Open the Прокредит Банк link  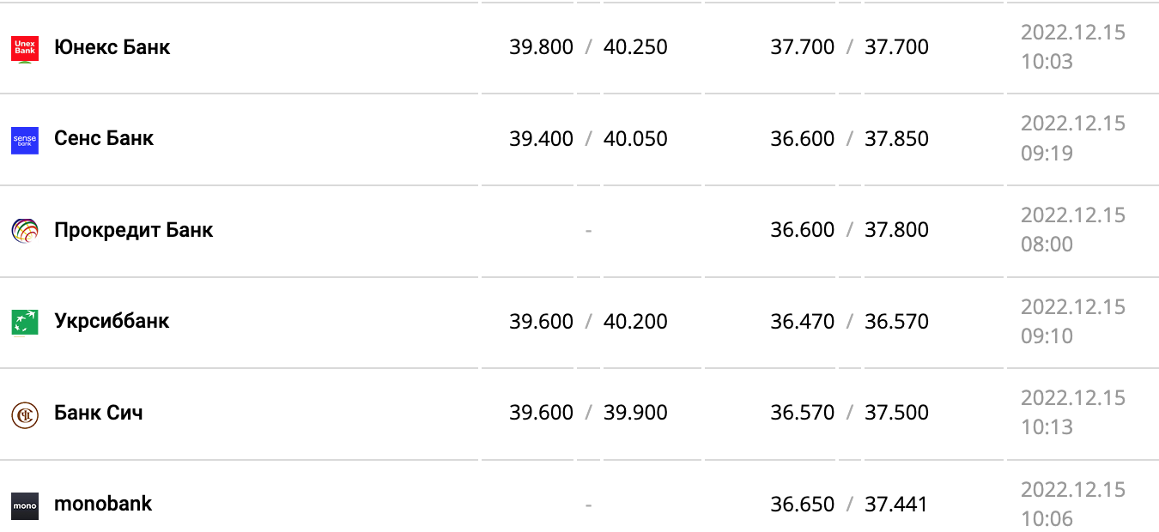click(133, 230)
